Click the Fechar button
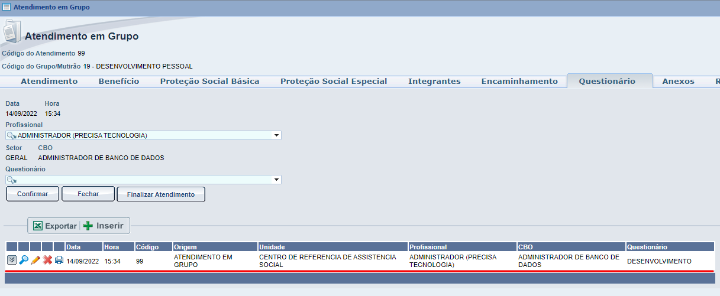 coord(88,194)
